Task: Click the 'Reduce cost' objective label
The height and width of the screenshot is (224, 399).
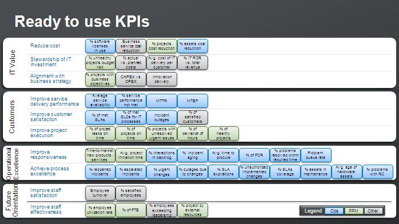Action: tap(45, 46)
